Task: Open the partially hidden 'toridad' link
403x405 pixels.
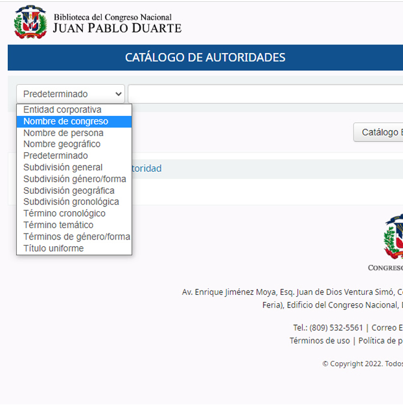Action: click(146, 168)
